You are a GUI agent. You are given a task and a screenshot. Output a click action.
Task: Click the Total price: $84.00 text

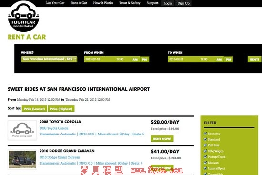pyautogui.click(x=165, y=129)
